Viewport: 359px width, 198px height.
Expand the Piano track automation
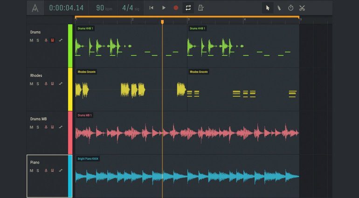pyautogui.click(x=61, y=171)
